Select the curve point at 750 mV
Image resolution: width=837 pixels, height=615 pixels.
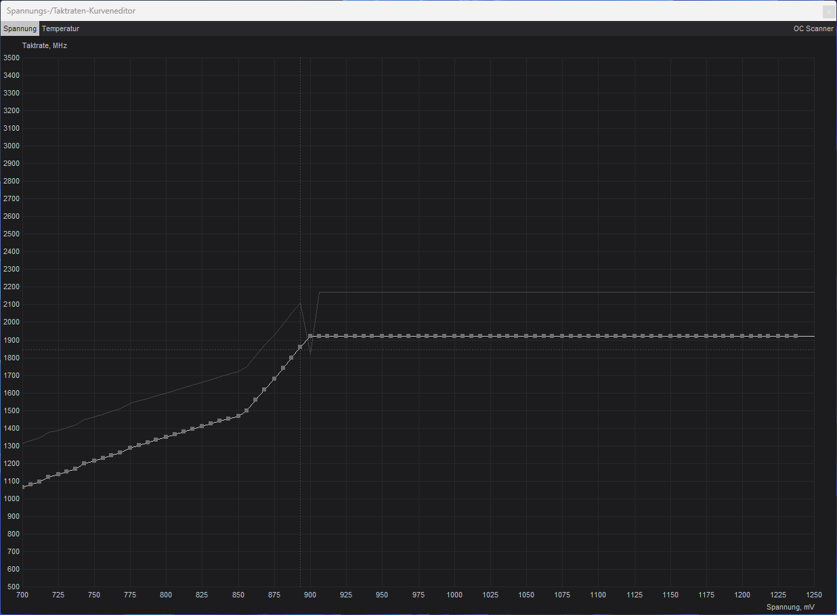click(x=94, y=461)
